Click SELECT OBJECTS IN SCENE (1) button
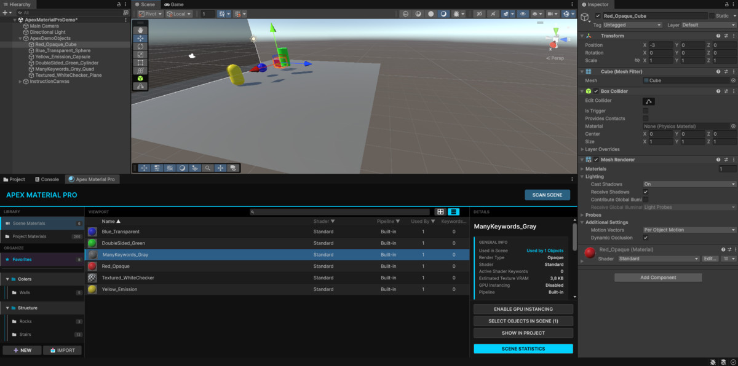 tap(523, 321)
